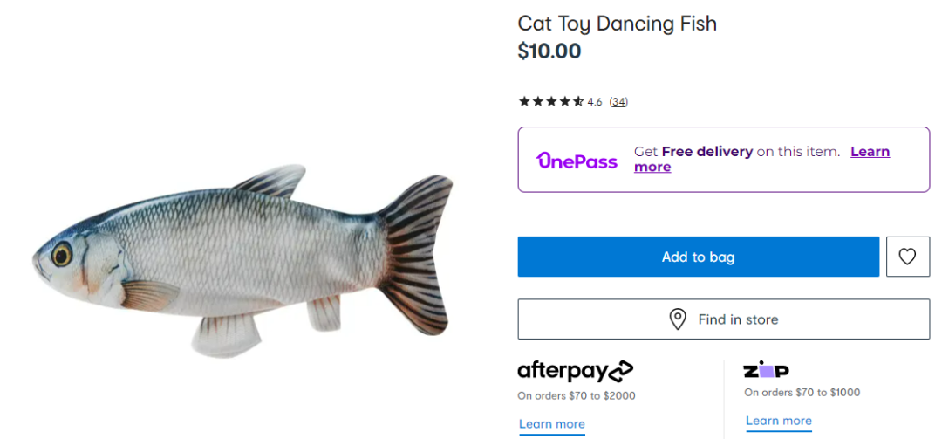
Task: Click the 4.6 rating score
Action: tap(595, 102)
